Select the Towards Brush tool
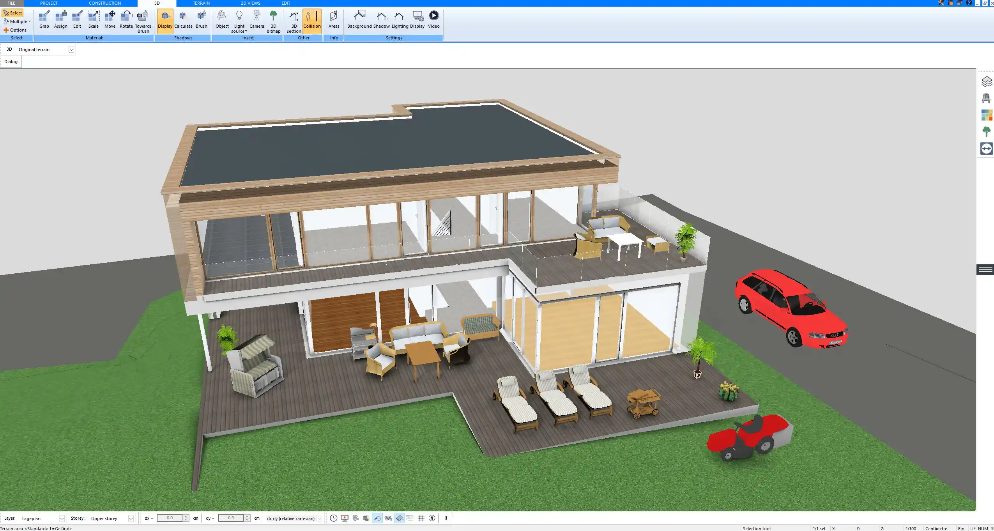Image resolution: width=994 pixels, height=531 pixels. pyautogui.click(x=143, y=22)
